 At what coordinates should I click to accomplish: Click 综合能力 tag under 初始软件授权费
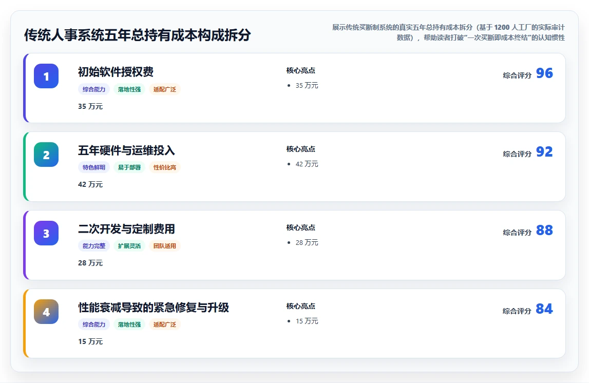pyautogui.click(x=94, y=89)
